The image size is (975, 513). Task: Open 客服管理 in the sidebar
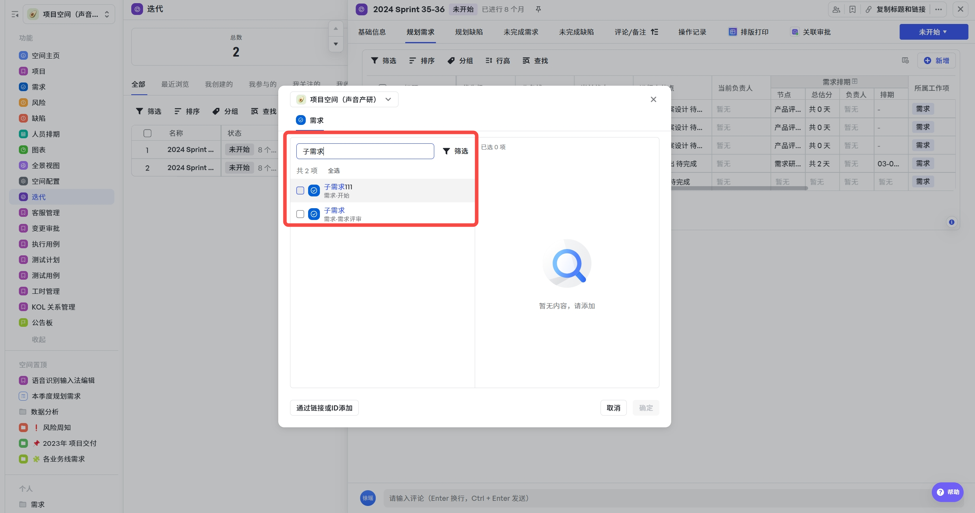46,213
